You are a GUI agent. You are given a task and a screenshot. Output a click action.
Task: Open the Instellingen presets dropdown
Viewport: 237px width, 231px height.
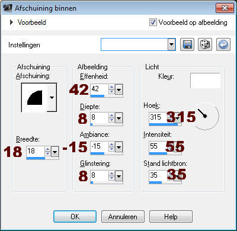pos(172,44)
